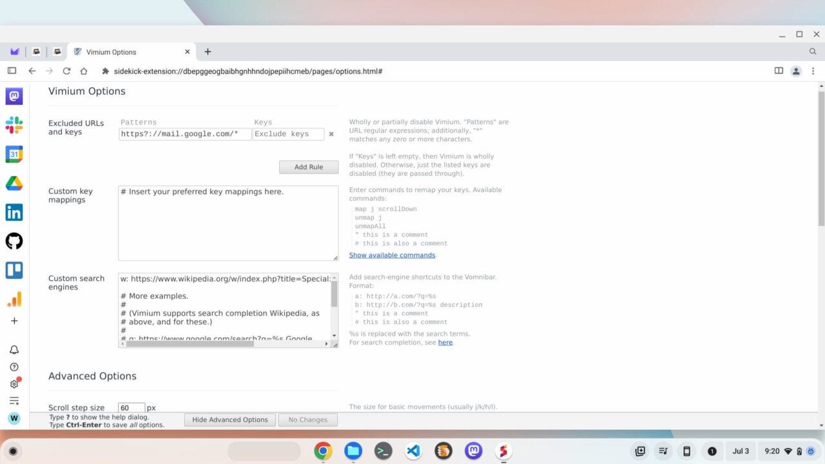Screen dimensions: 825x464
Task: Open Slack from the sidebar
Action: click(14, 125)
